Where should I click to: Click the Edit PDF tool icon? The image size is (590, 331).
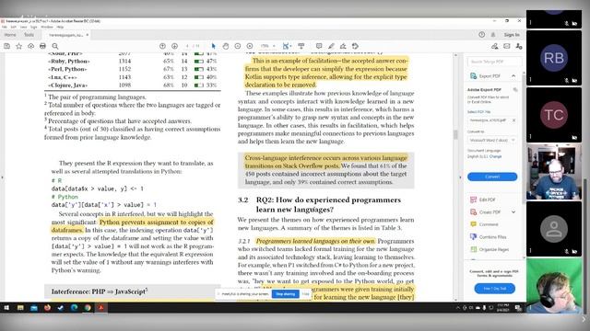(473, 200)
